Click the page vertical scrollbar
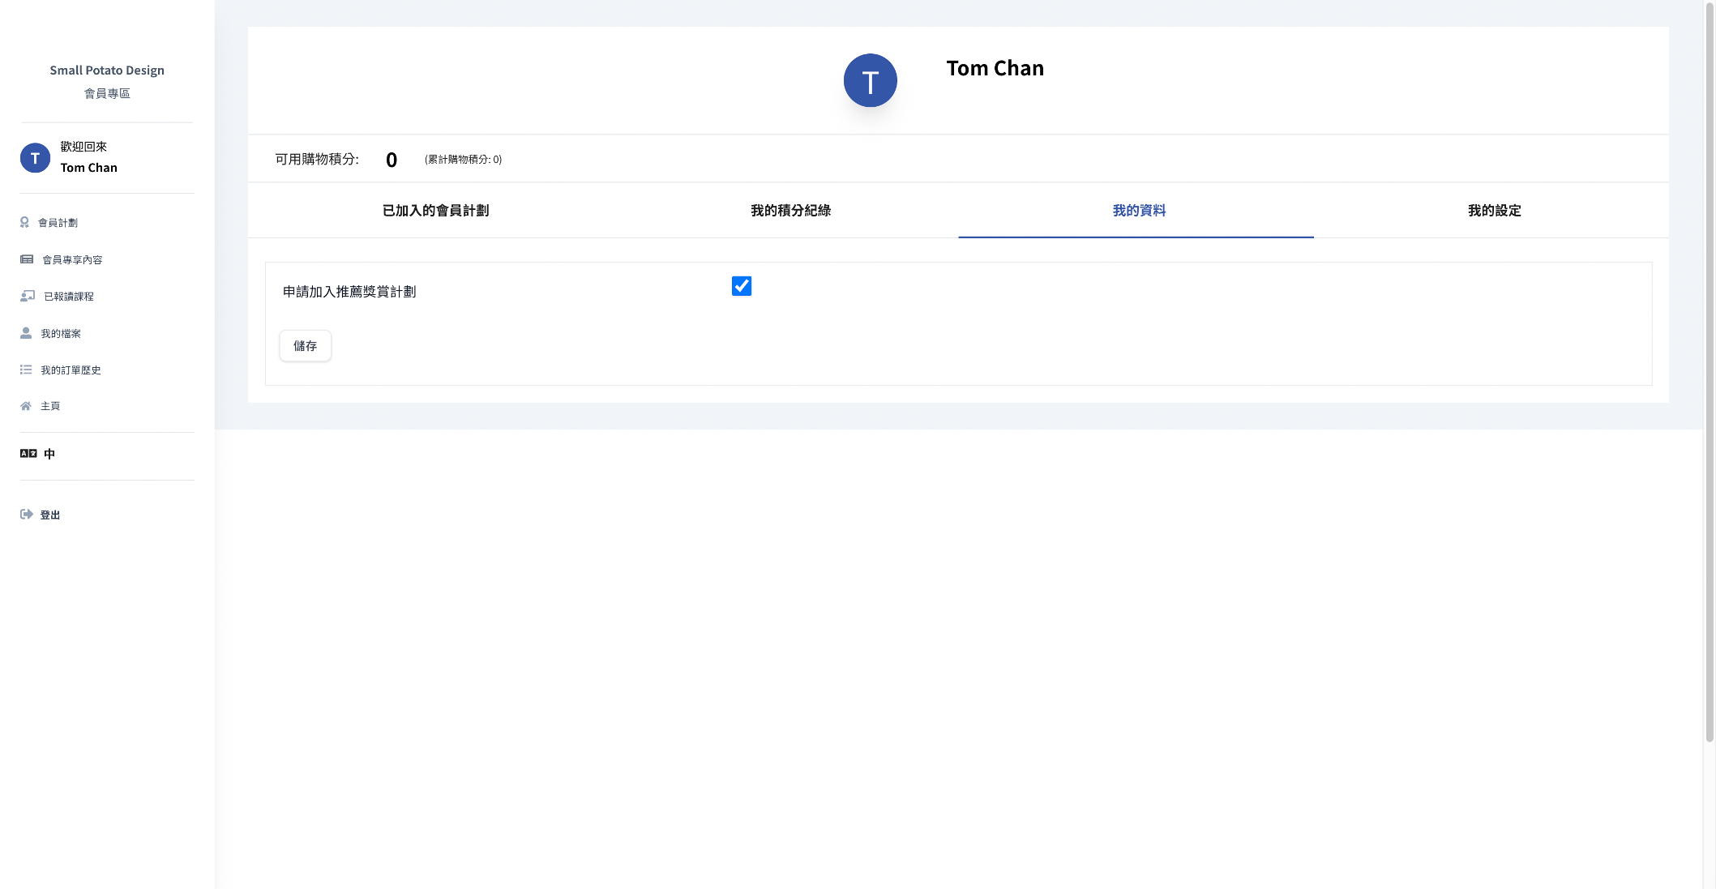The height and width of the screenshot is (889, 1716). click(x=1709, y=373)
